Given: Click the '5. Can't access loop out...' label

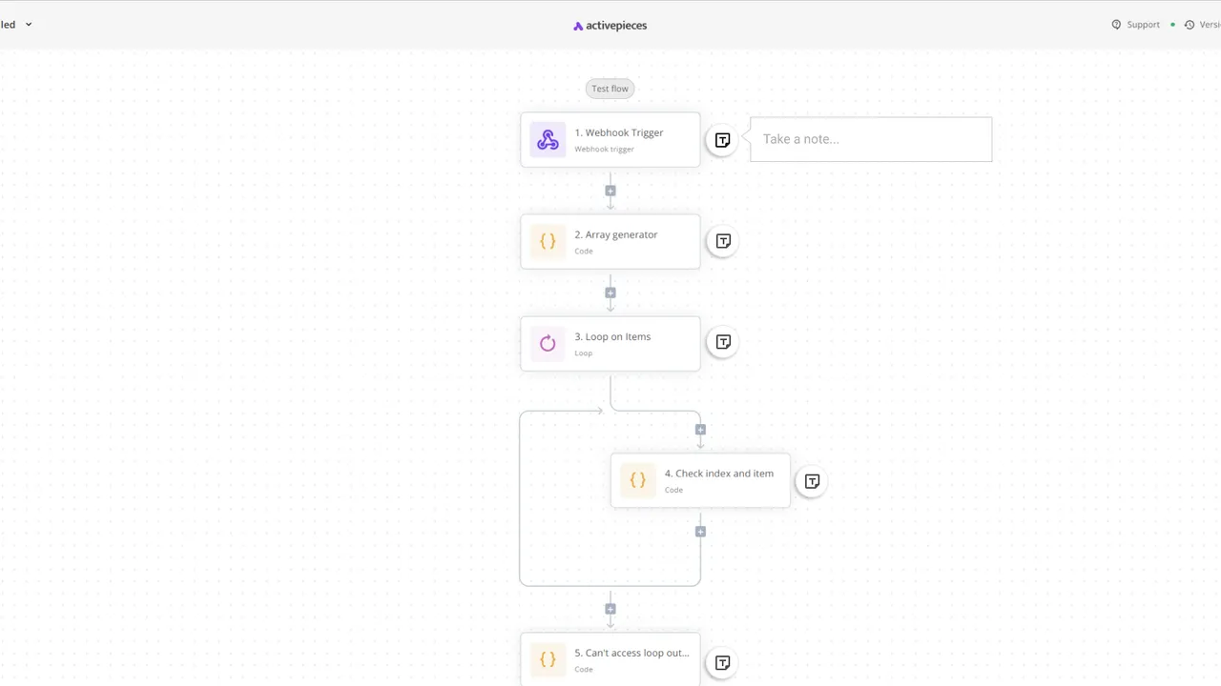Looking at the screenshot, I should pyautogui.click(x=631, y=653).
